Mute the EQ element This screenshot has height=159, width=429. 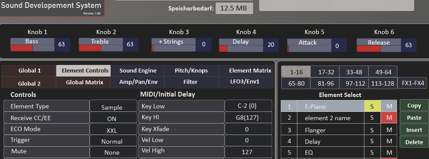(389, 152)
